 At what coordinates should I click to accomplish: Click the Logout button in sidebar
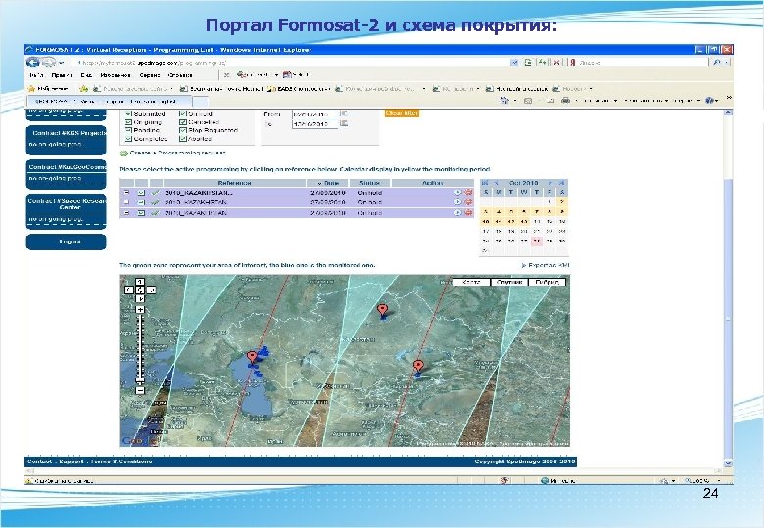pyautogui.click(x=67, y=242)
